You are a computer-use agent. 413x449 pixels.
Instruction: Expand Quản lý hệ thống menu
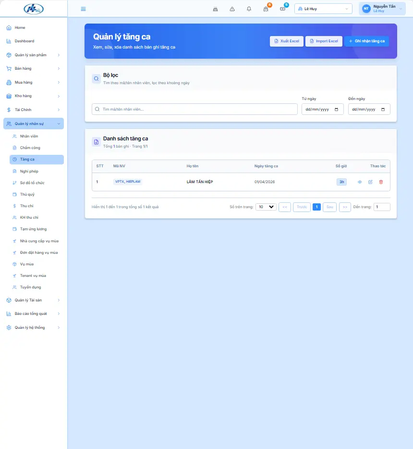point(34,327)
